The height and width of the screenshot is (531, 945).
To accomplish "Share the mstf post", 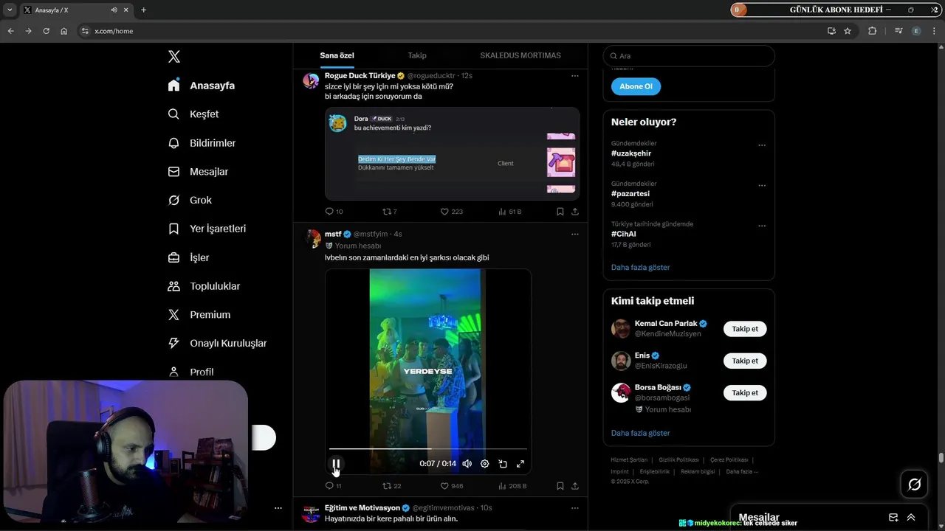I will [575, 486].
